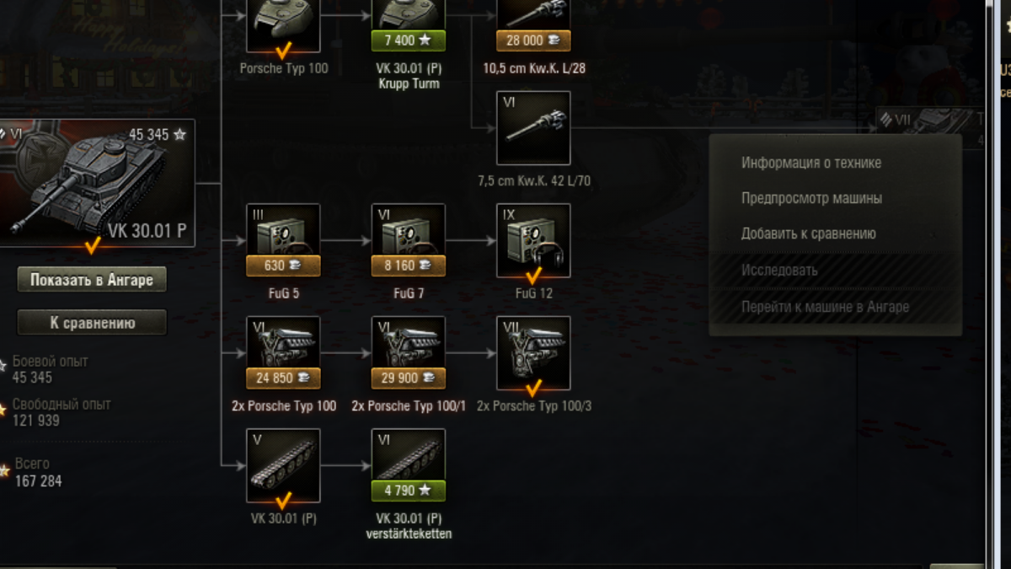The height and width of the screenshot is (569, 1011).
Task: Select the FuG 7 radio module icon
Action: click(x=409, y=240)
